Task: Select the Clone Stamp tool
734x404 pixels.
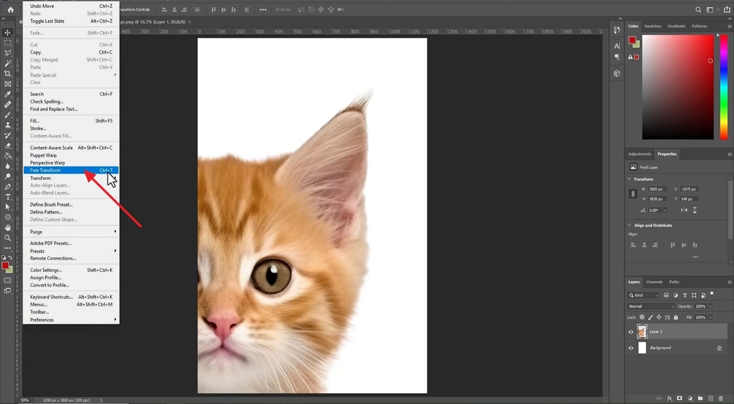Action: (x=8, y=125)
